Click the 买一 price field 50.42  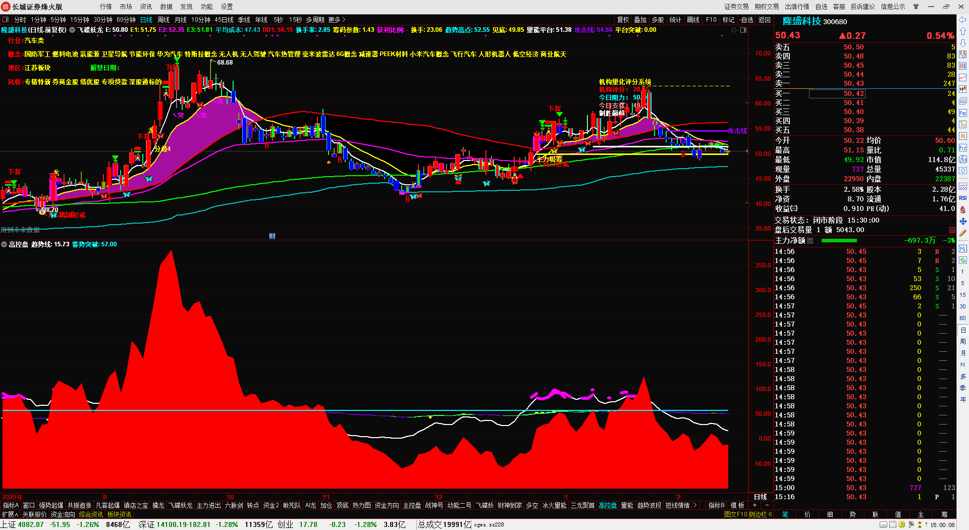[x=837, y=93]
